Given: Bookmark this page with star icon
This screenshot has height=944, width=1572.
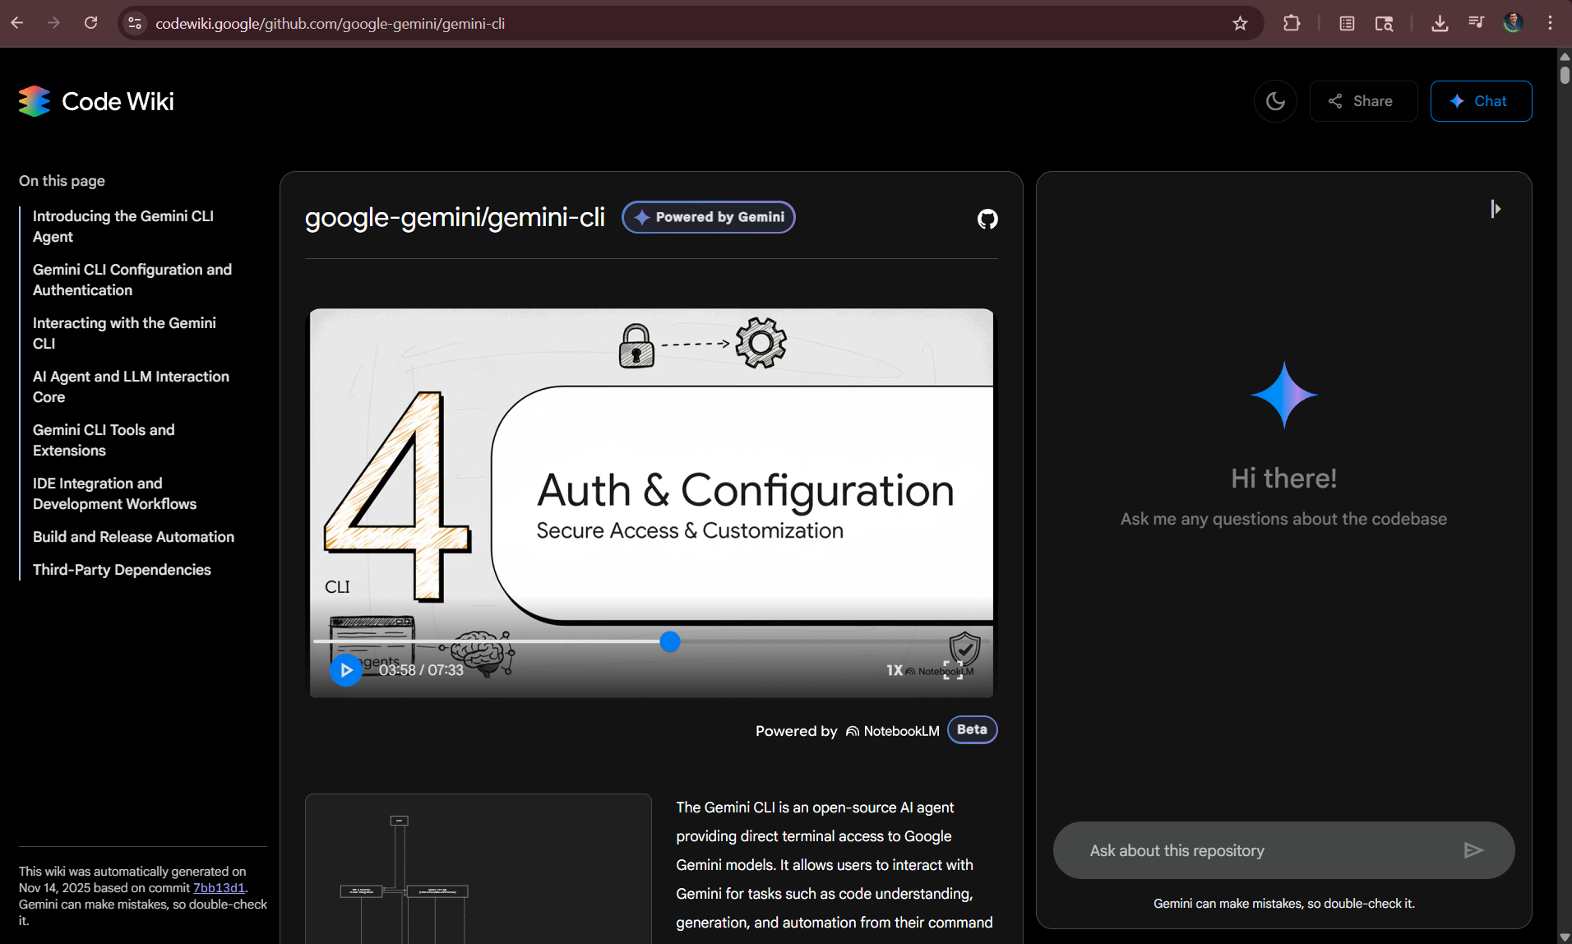Looking at the screenshot, I should [x=1240, y=23].
